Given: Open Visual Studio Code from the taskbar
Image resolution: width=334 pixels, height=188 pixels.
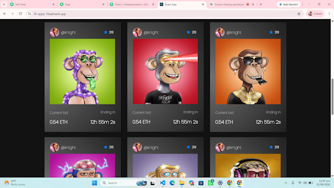Looking at the screenshot, I should tap(163, 183).
